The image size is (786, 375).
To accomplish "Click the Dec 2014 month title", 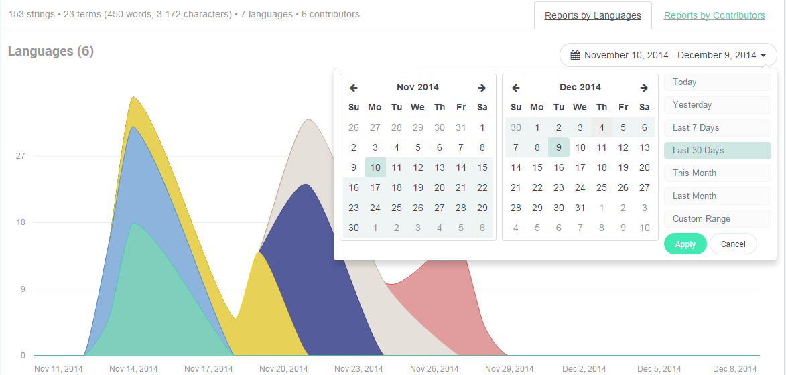I will click(x=580, y=87).
